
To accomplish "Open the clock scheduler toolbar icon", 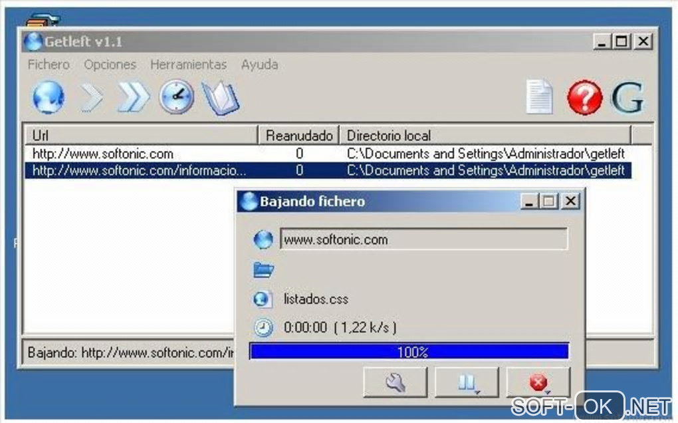I will click(176, 97).
